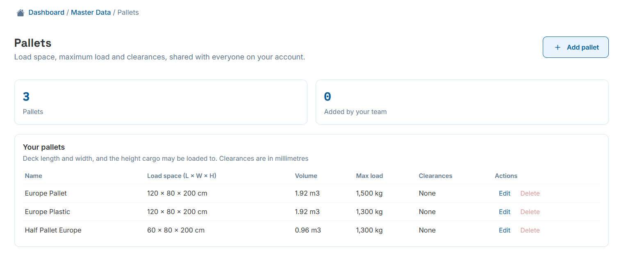
Task: Click Europe Pallet's None clearances cell
Action: point(427,193)
